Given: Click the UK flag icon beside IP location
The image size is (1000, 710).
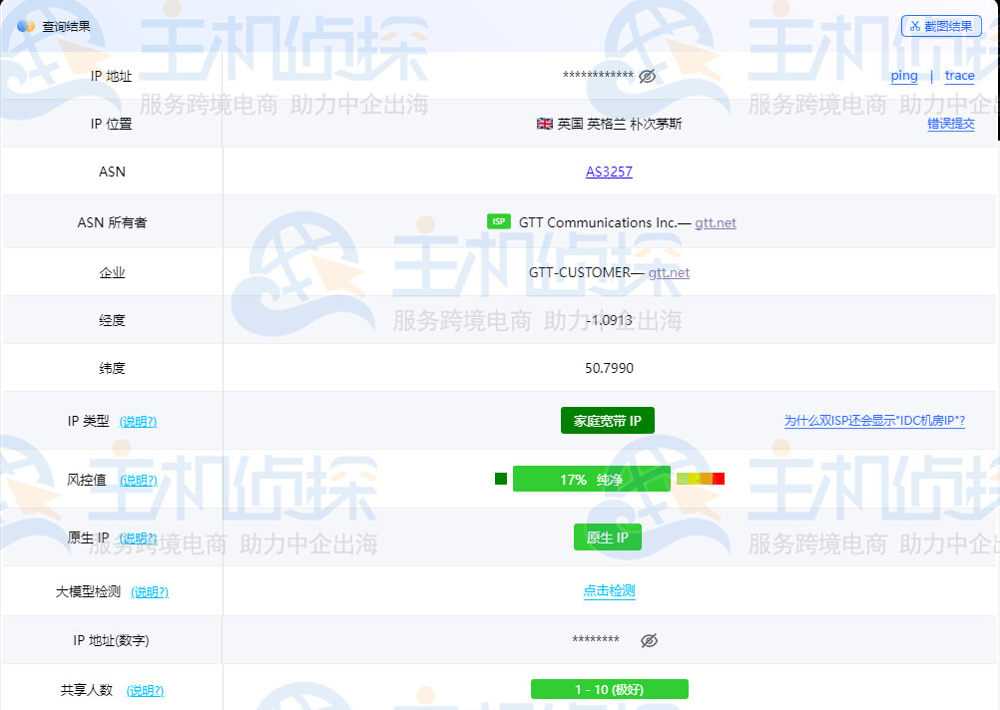Looking at the screenshot, I should [544, 124].
